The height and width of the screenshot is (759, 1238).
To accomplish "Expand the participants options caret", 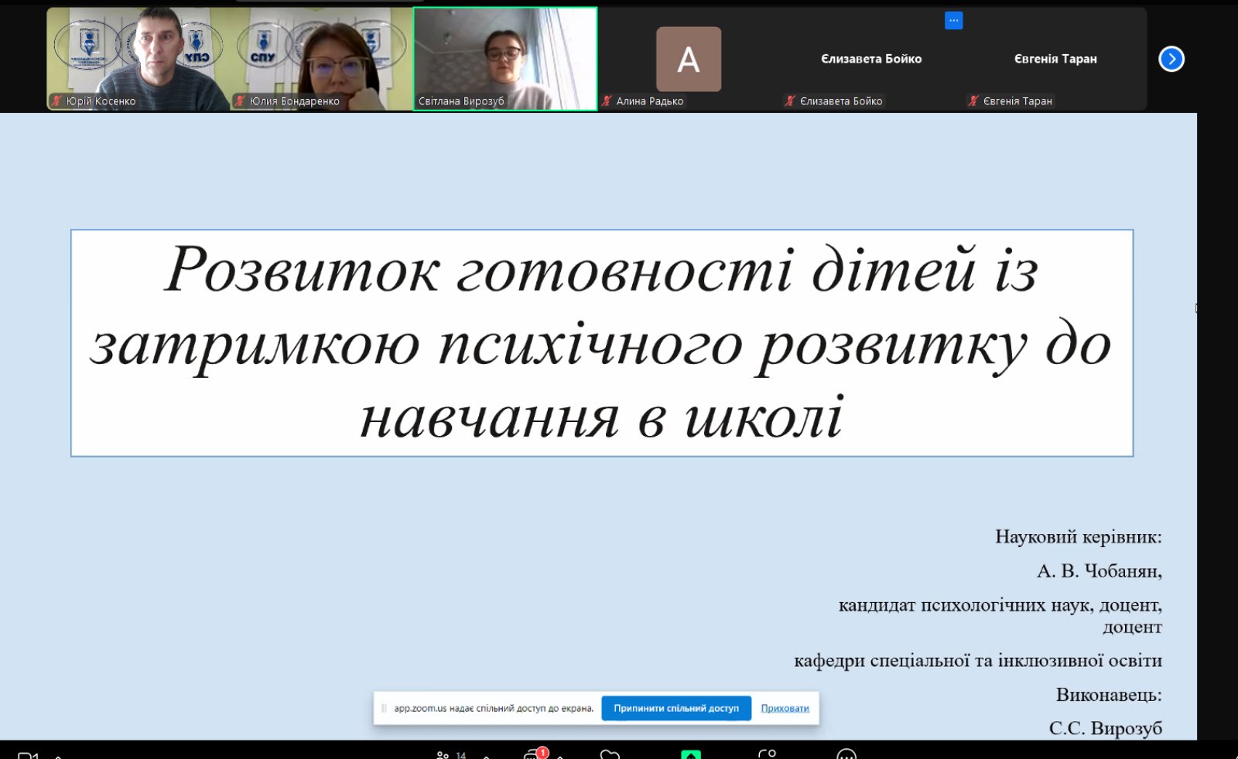I will [487, 756].
